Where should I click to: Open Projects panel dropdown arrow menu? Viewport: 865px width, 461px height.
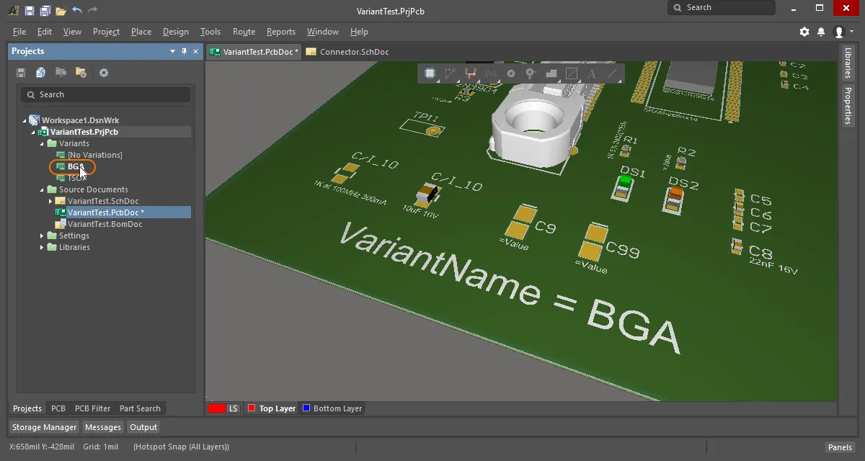point(172,51)
